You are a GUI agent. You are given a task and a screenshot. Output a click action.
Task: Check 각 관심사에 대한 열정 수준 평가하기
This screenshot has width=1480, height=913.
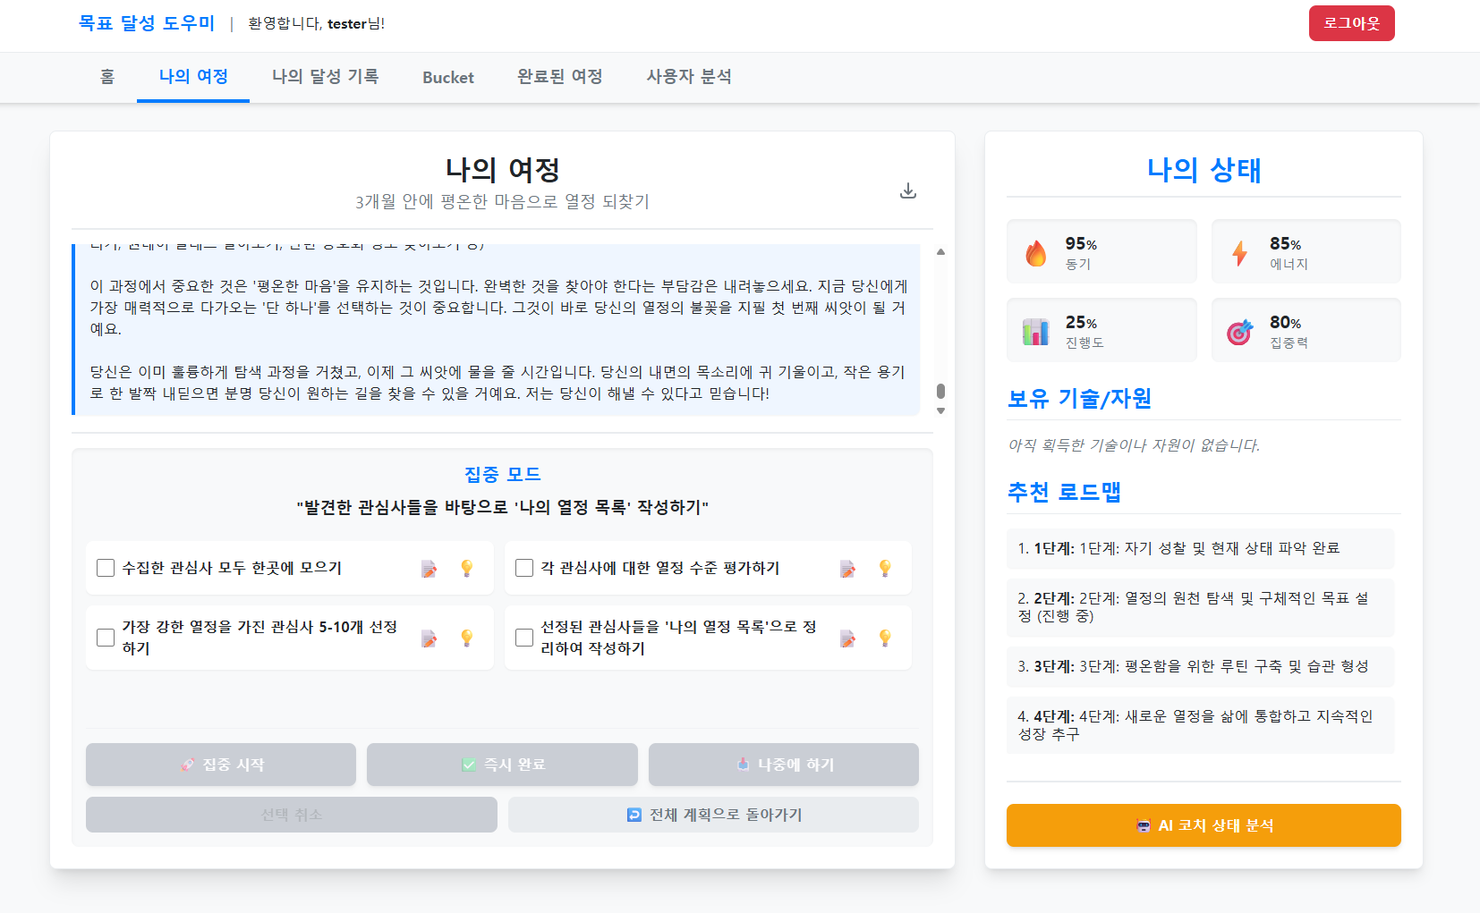pos(524,568)
